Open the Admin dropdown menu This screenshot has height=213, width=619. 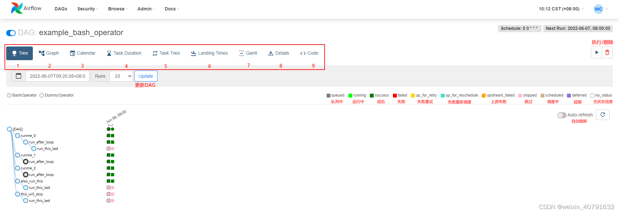146,9
